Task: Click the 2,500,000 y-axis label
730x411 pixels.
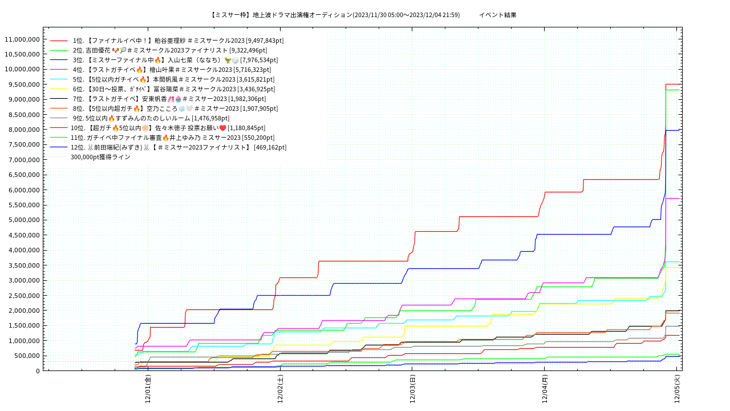Action: tap(23, 295)
